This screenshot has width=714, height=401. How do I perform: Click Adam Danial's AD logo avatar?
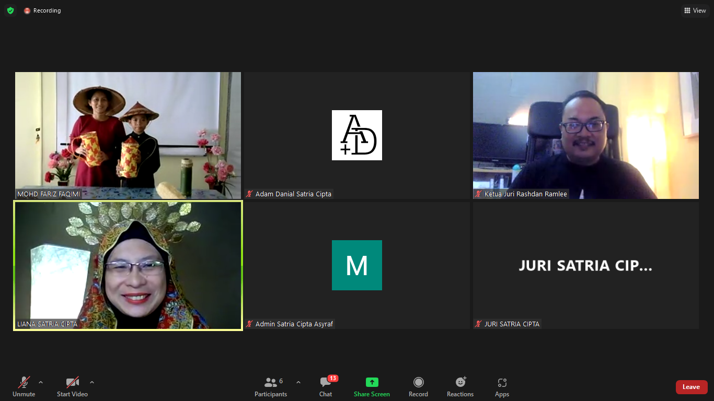[x=357, y=135]
